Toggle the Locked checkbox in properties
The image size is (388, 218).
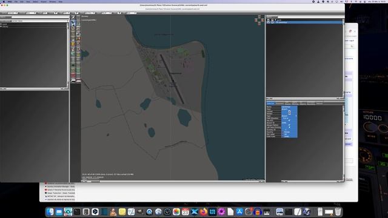click(290, 111)
